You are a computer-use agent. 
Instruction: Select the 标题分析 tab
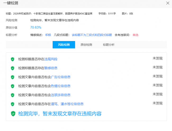click(109, 45)
